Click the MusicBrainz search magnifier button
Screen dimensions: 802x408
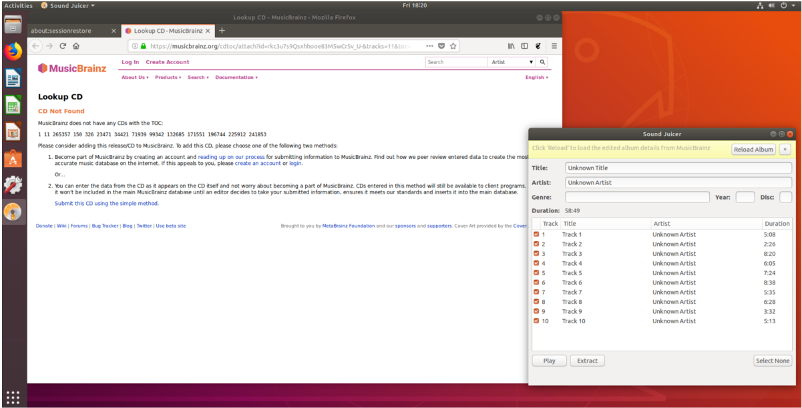pyautogui.click(x=543, y=62)
